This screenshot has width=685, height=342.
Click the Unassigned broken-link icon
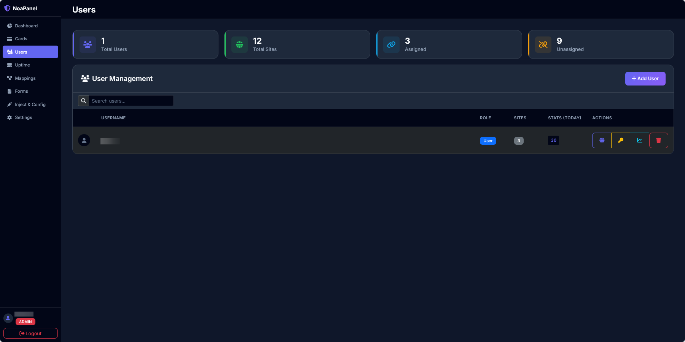coord(543,44)
